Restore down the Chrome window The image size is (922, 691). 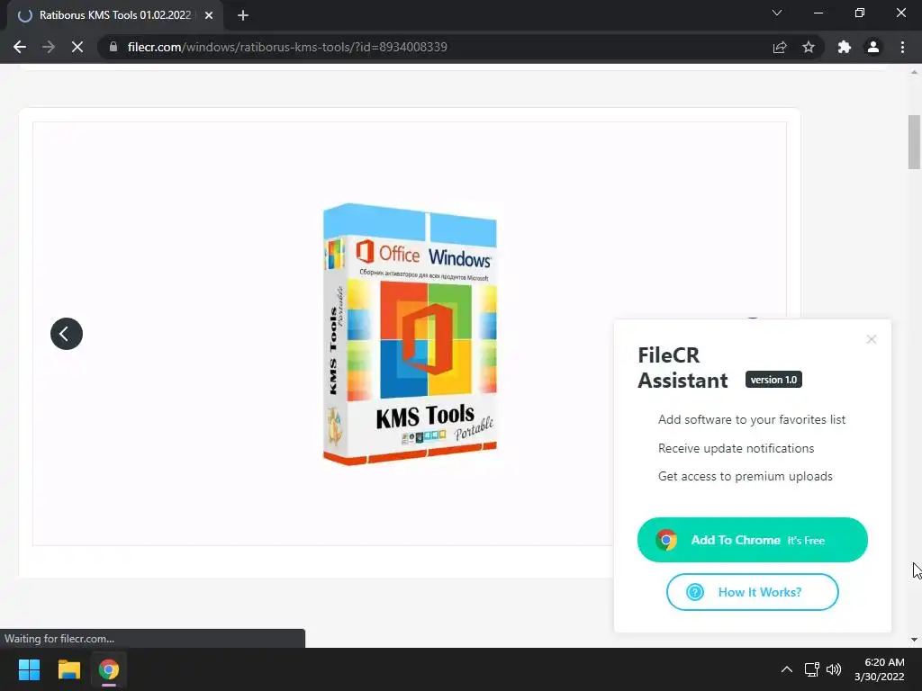coord(860,13)
